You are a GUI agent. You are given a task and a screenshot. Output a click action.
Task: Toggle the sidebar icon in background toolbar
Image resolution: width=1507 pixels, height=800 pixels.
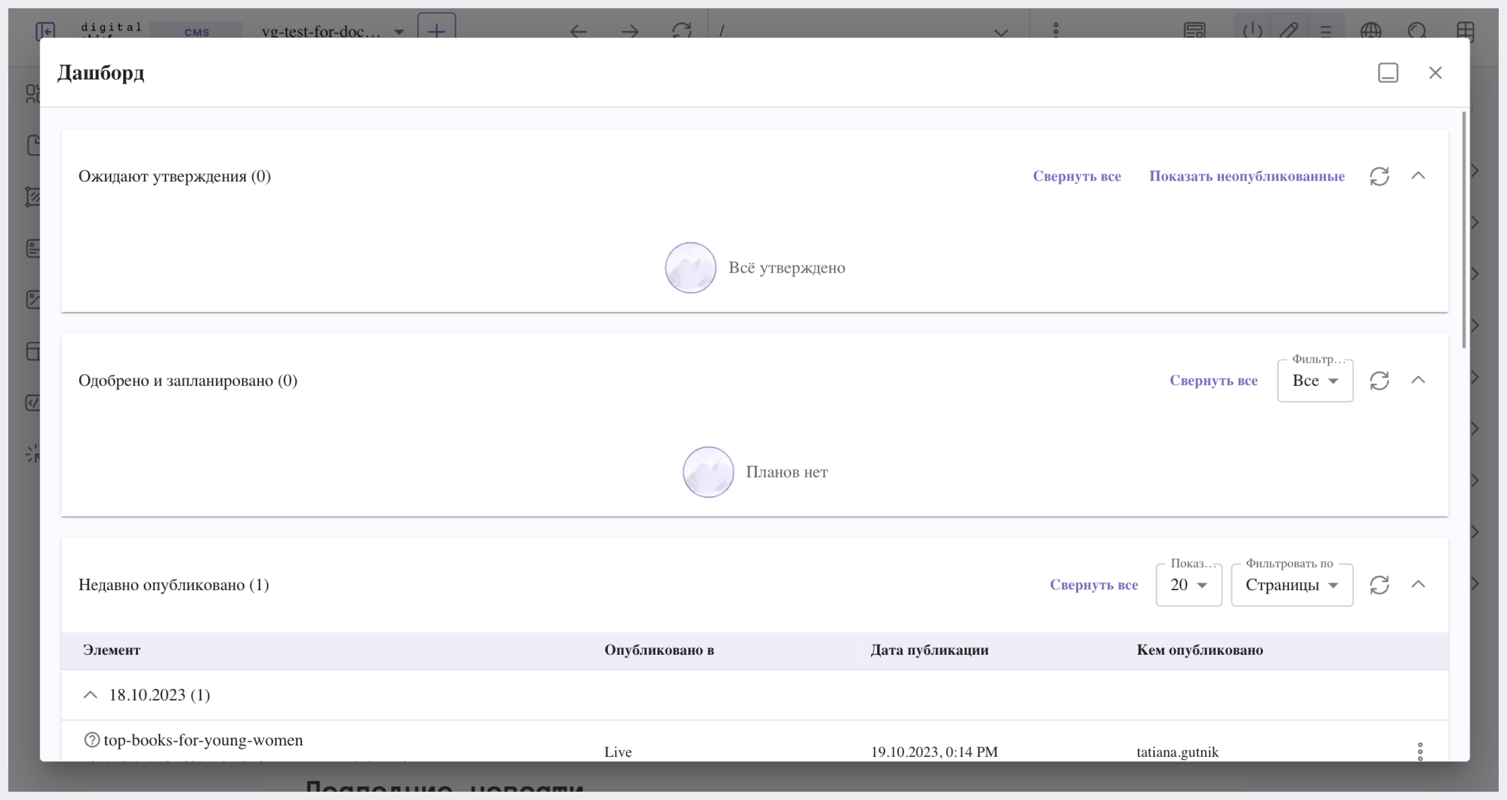point(45,30)
